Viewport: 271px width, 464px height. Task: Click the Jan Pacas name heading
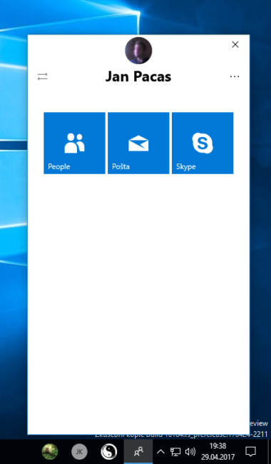138,76
